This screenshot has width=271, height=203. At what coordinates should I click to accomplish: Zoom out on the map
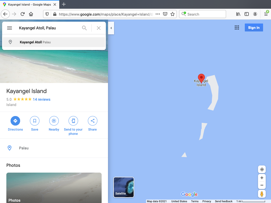pos(262,185)
